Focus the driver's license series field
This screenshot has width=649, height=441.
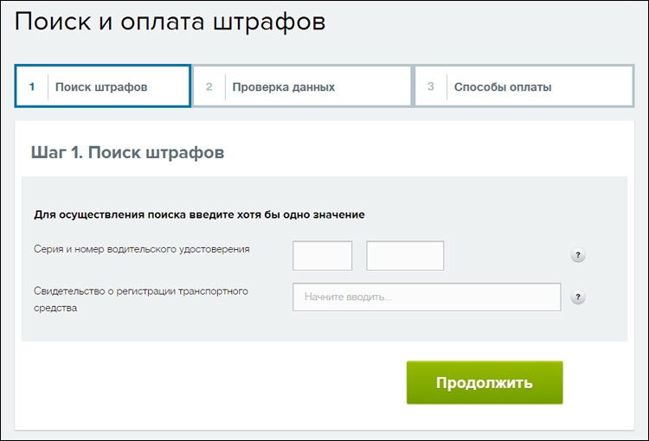tap(323, 256)
